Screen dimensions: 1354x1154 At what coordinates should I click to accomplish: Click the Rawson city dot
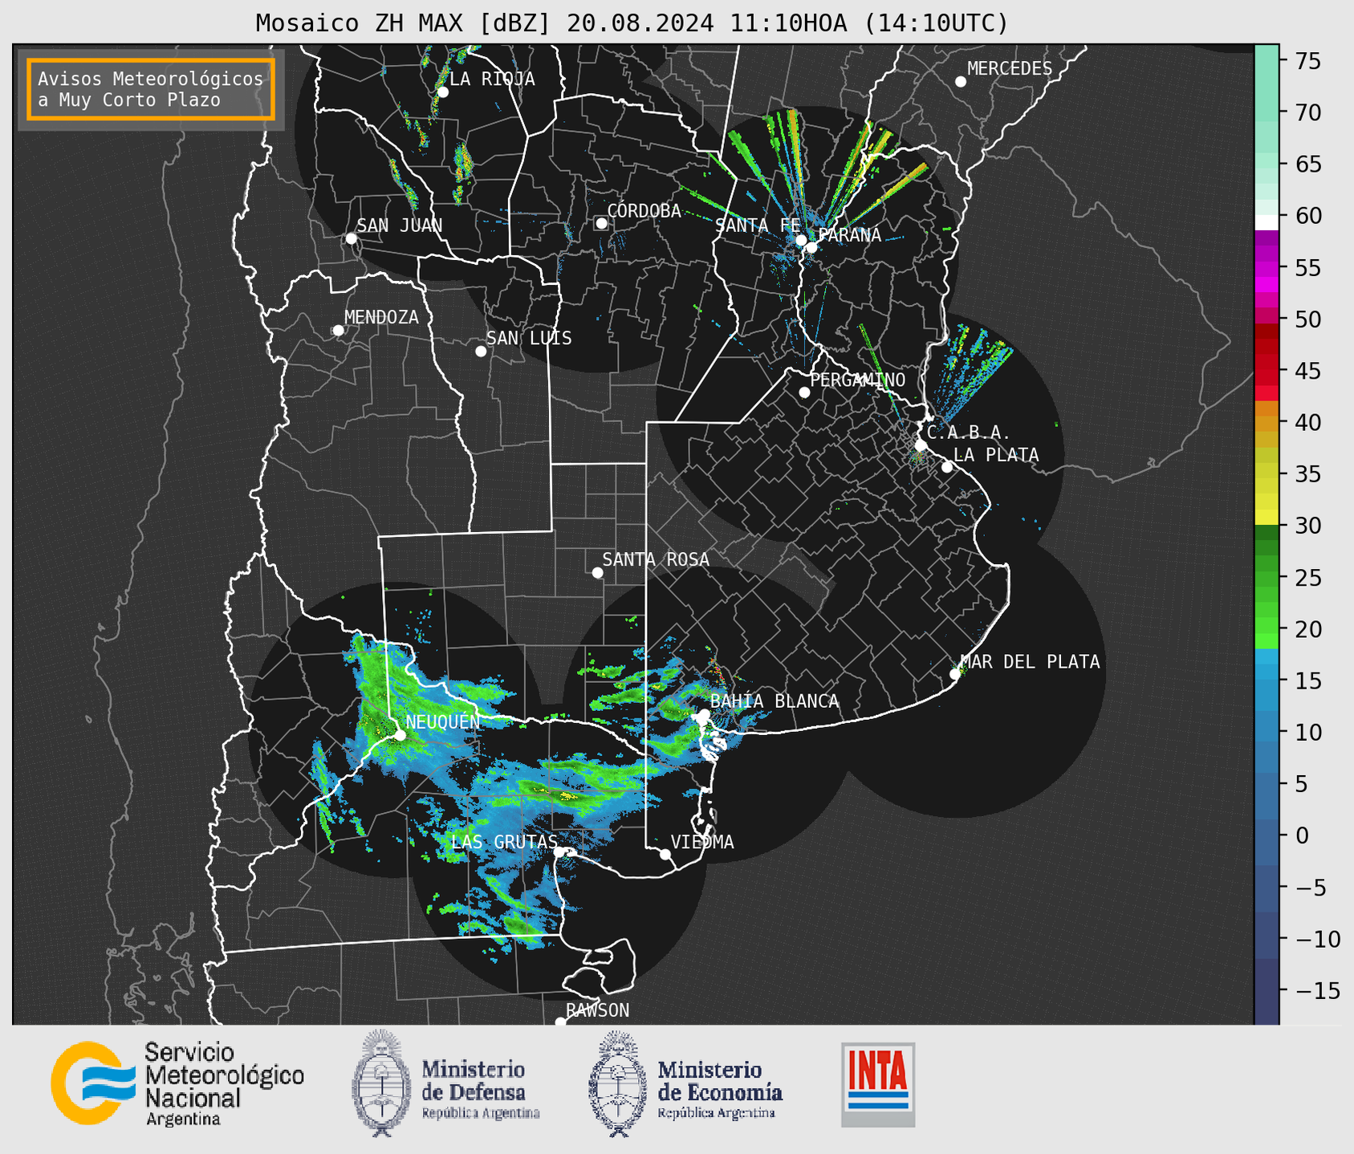point(560,1022)
